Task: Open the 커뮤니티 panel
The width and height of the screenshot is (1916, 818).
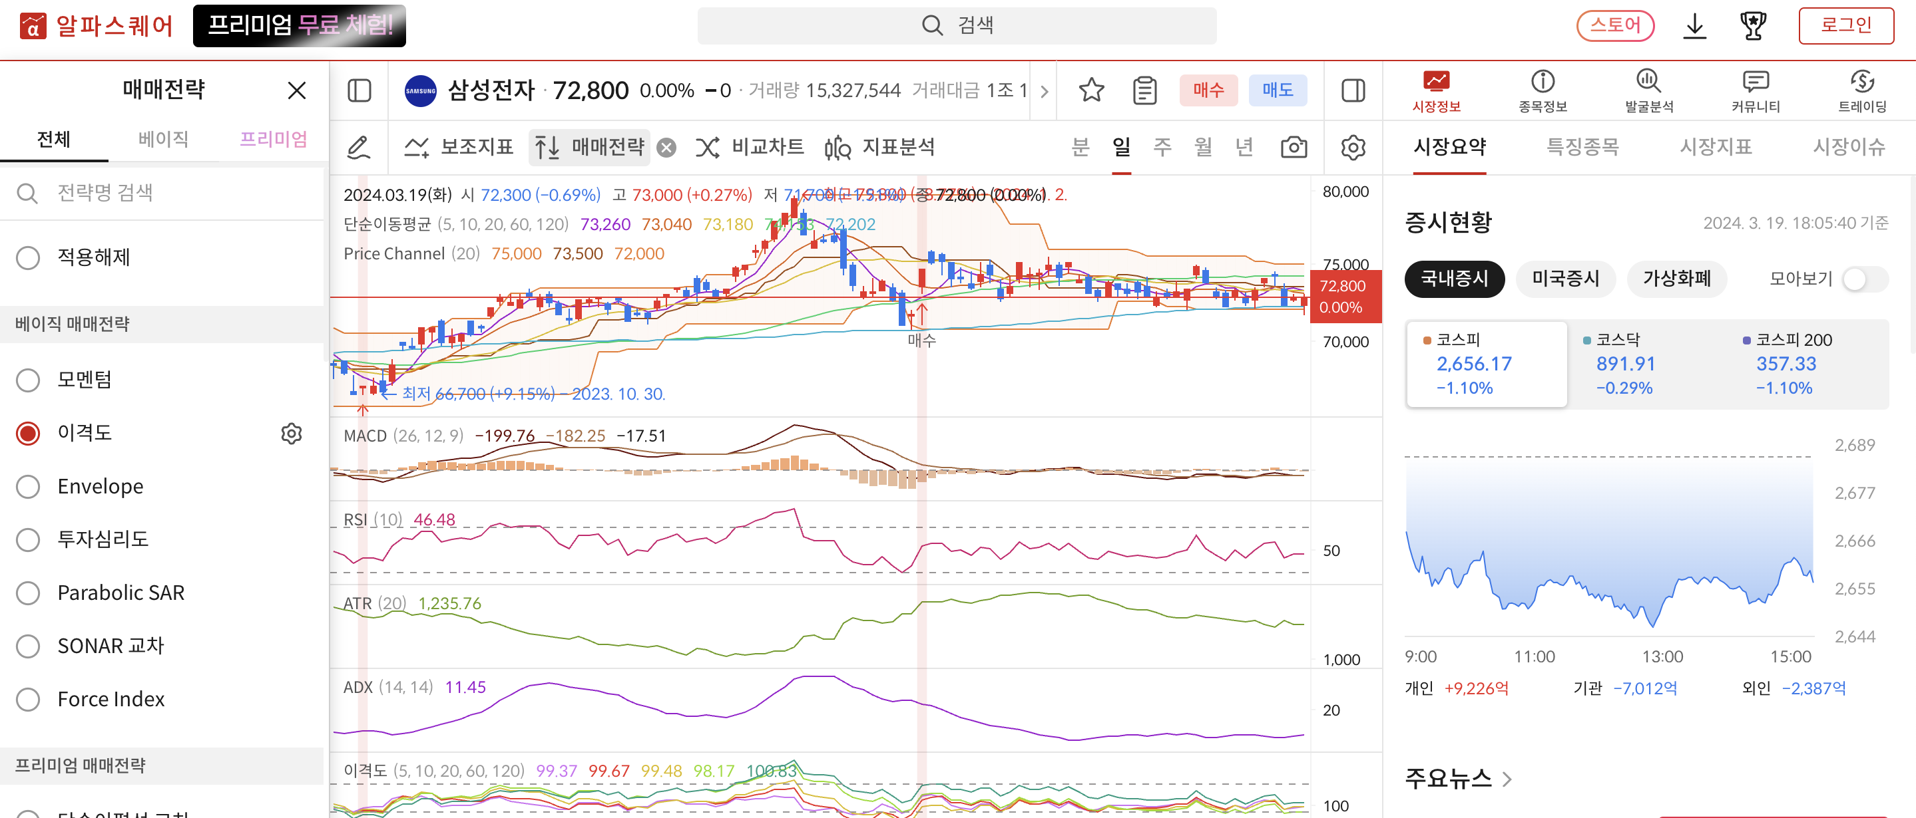Action: [1756, 89]
